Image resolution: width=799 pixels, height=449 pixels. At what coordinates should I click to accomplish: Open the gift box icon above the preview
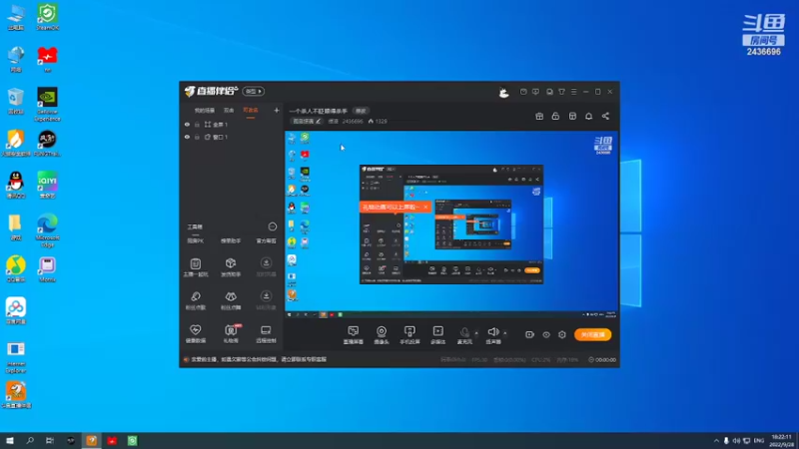click(539, 117)
